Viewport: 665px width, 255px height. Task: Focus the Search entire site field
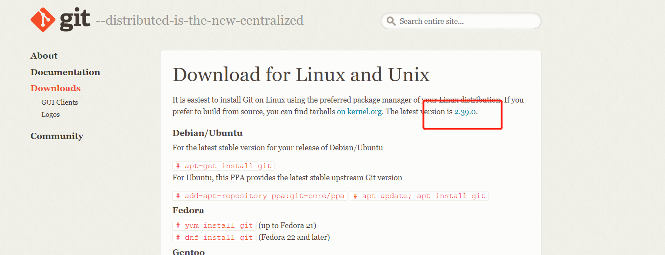[x=461, y=21]
